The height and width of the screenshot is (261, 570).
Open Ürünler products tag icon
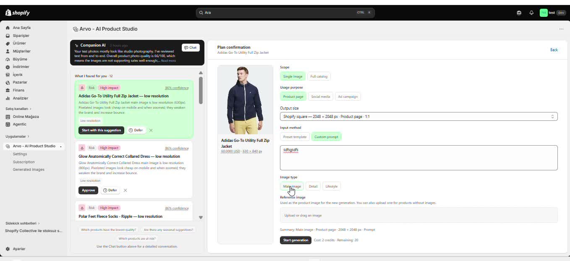point(8,43)
